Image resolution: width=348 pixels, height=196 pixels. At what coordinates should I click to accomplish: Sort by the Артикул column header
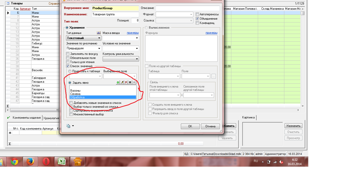(25, 9)
